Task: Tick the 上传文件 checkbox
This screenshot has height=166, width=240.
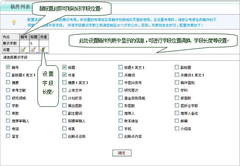Action: [x=64, y=90]
